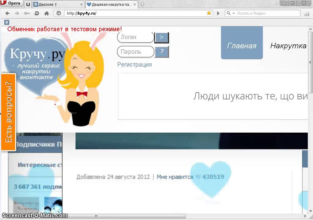Click the vertical scrollbar thumb of the page
Screen dimensions: 313x220
(311, 62)
